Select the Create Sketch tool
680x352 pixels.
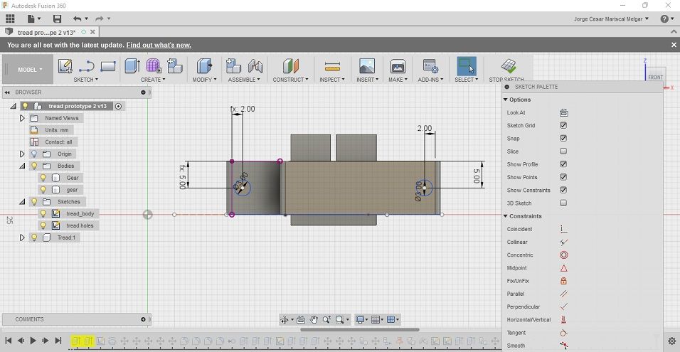tap(65, 66)
